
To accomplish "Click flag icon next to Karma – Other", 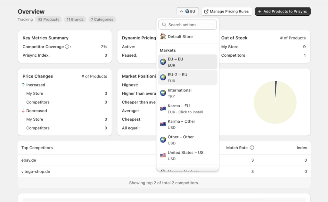I will coord(163,124).
